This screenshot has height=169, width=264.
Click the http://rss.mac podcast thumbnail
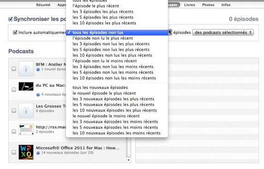(26, 129)
